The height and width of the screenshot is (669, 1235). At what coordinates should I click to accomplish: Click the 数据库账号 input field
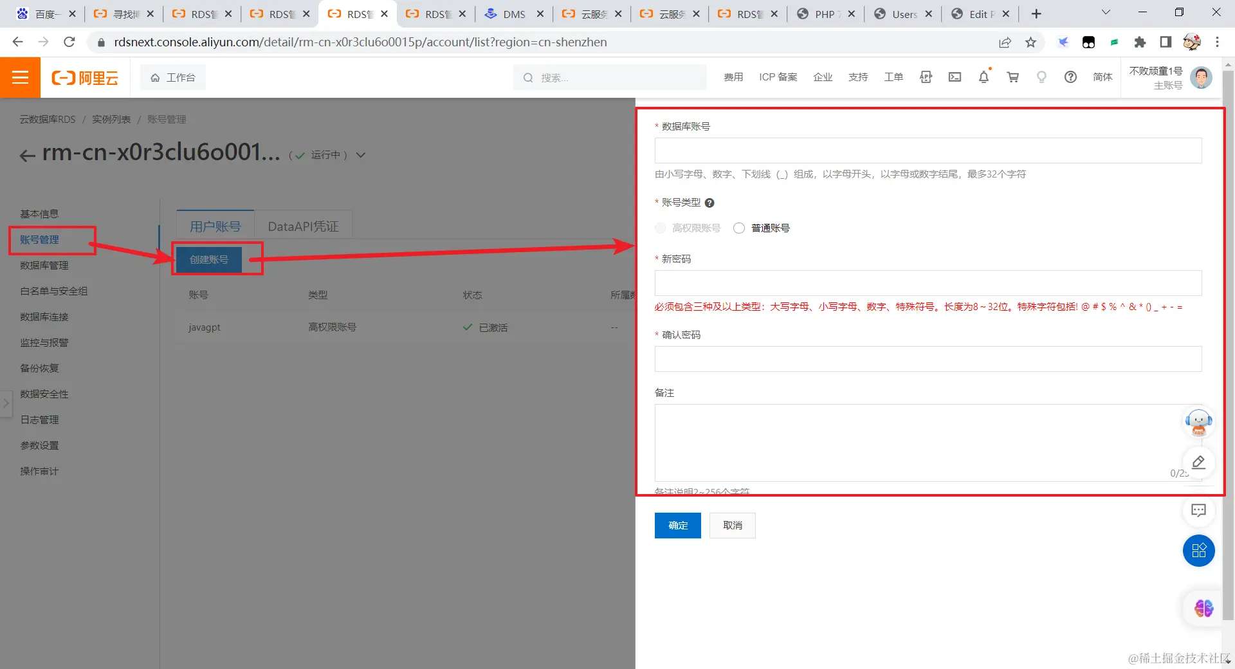pos(928,151)
